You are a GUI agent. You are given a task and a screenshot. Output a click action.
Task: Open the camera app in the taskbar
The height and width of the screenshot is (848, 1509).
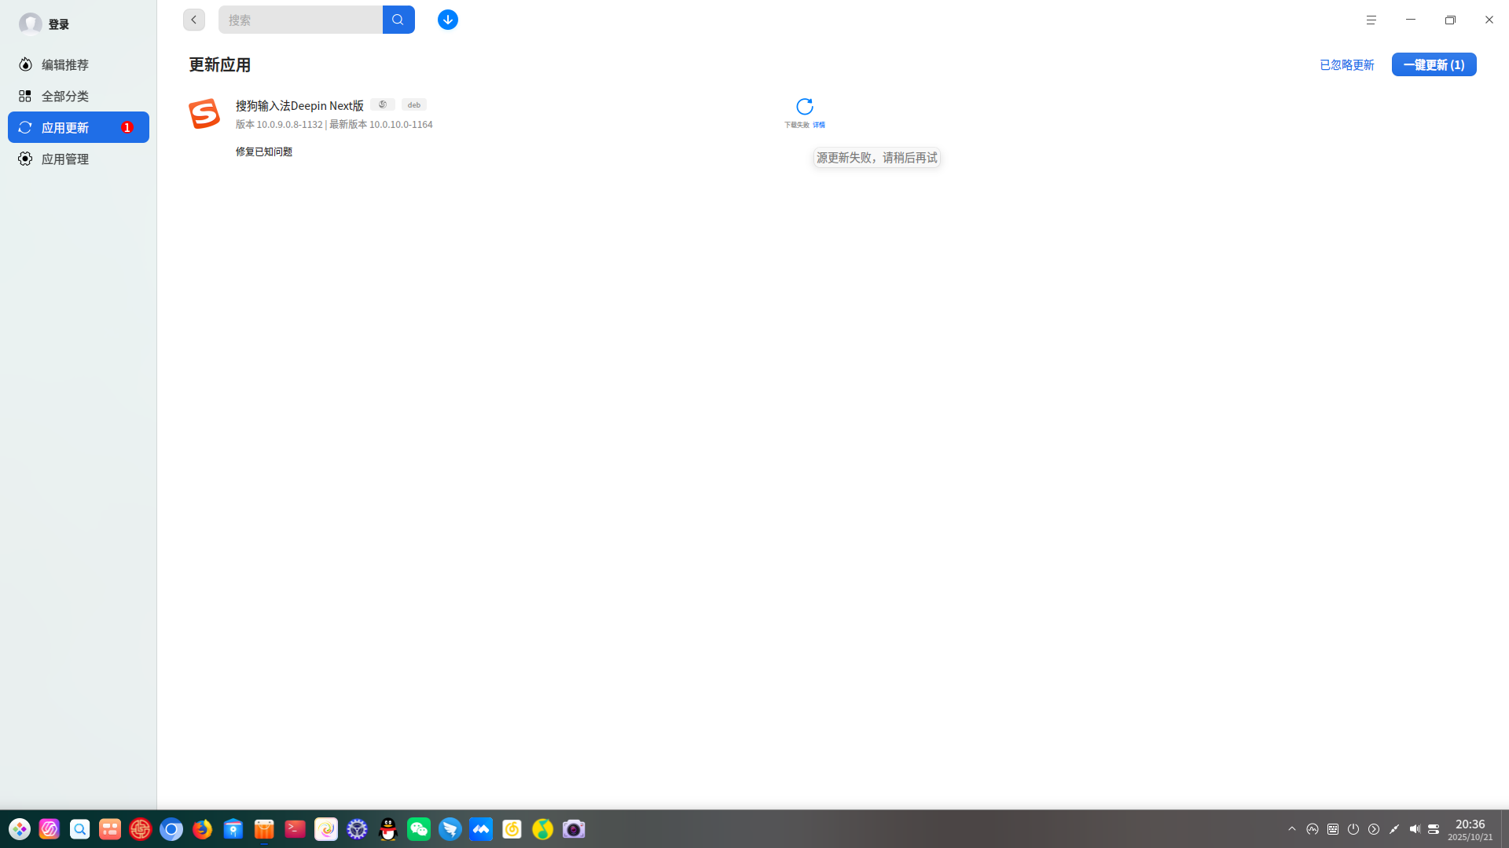coord(574,829)
